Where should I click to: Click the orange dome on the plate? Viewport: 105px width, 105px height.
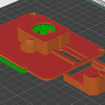pos(29,45)
